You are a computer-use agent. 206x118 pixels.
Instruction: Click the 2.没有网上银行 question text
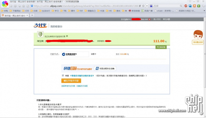[x=54, y=114]
